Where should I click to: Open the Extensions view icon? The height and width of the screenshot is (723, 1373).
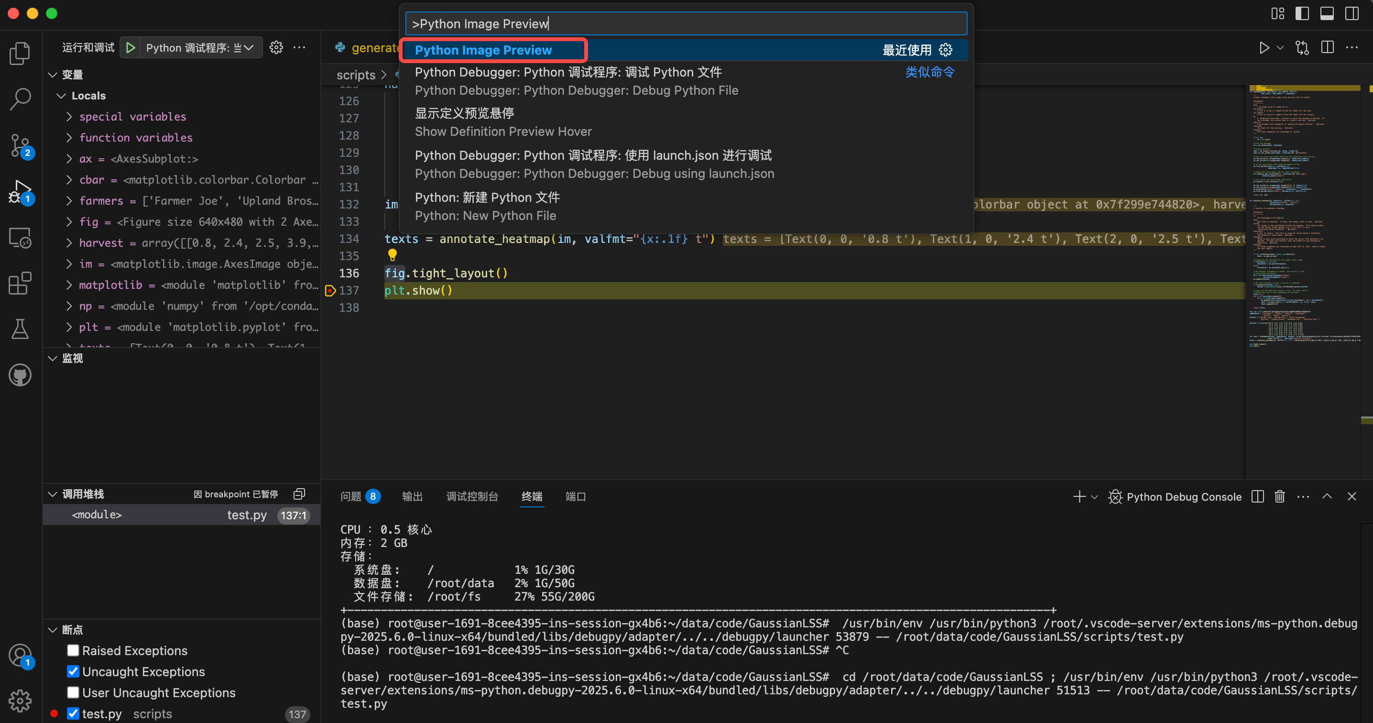(20, 283)
